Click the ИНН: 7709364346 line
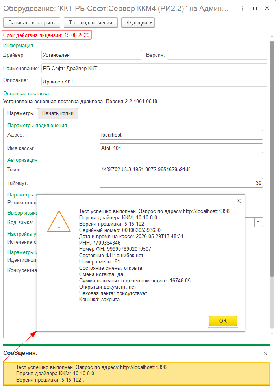This screenshot has height=389, width=276. pos(100,243)
